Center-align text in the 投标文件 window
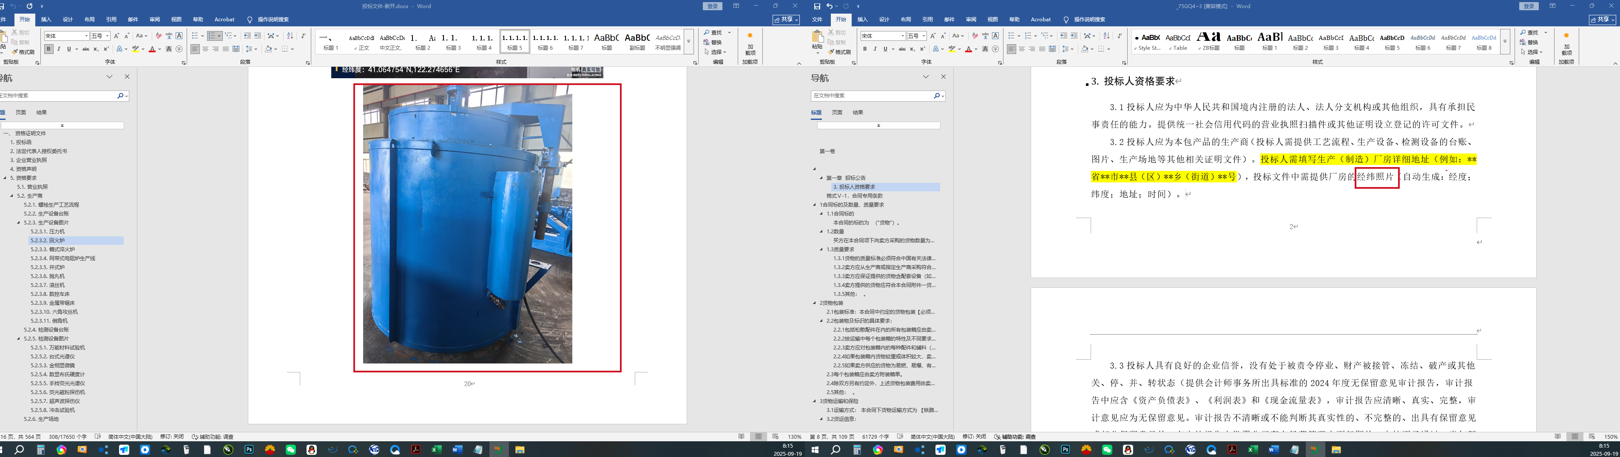This screenshot has height=457, width=1620. coord(206,49)
